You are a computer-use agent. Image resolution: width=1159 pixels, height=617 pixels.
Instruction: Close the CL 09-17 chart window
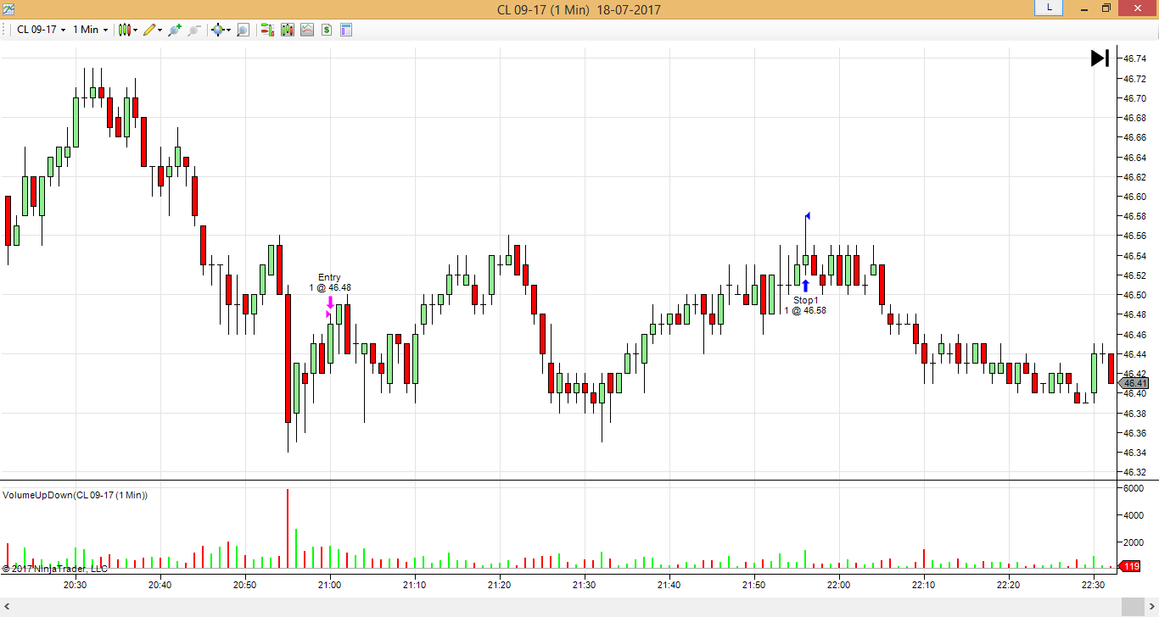(1138, 8)
